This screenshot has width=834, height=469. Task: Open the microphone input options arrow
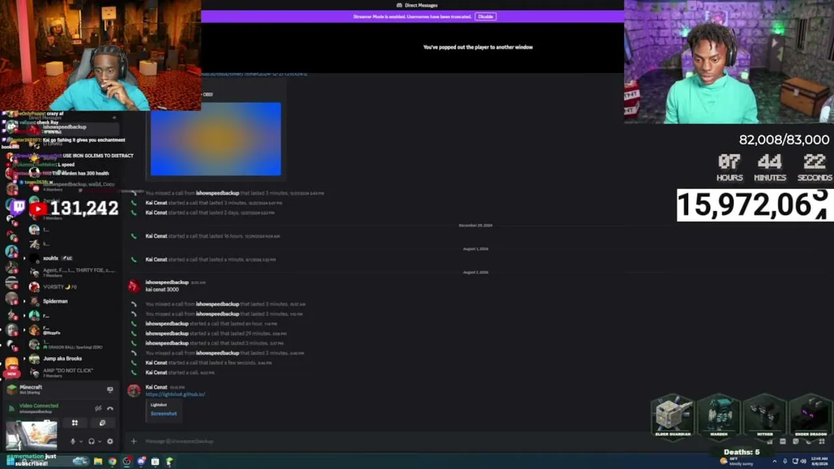coord(81,441)
